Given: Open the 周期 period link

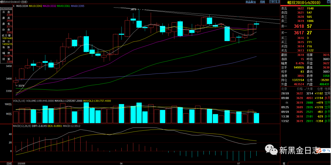Looking at the screenshot, I should [x=262, y=2].
